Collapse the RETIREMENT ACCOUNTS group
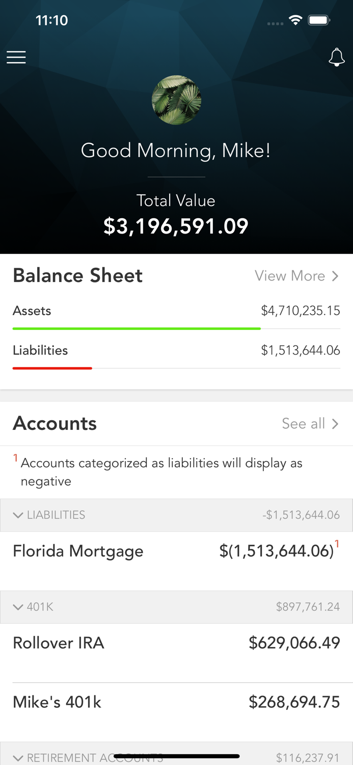Image resolution: width=353 pixels, height=765 pixels. tap(18, 758)
